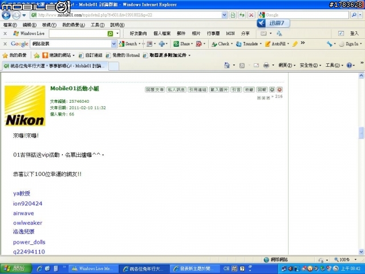Open the 網頁(P) command bar menu
Viewport: 365px width, 274px height.
[287, 66]
